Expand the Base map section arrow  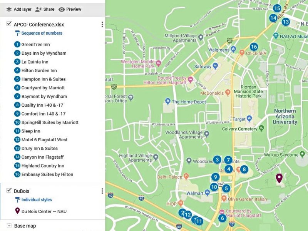pyautogui.click(x=9, y=226)
